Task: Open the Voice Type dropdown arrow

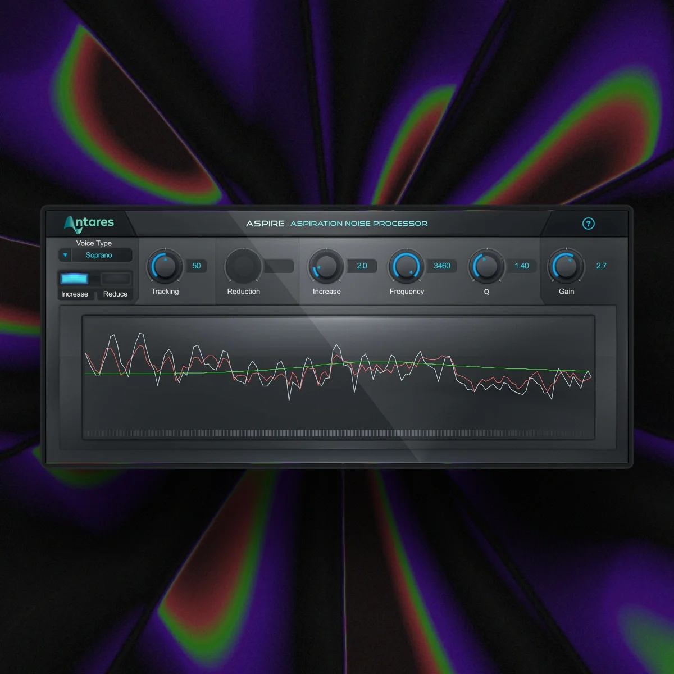Action: (x=65, y=255)
